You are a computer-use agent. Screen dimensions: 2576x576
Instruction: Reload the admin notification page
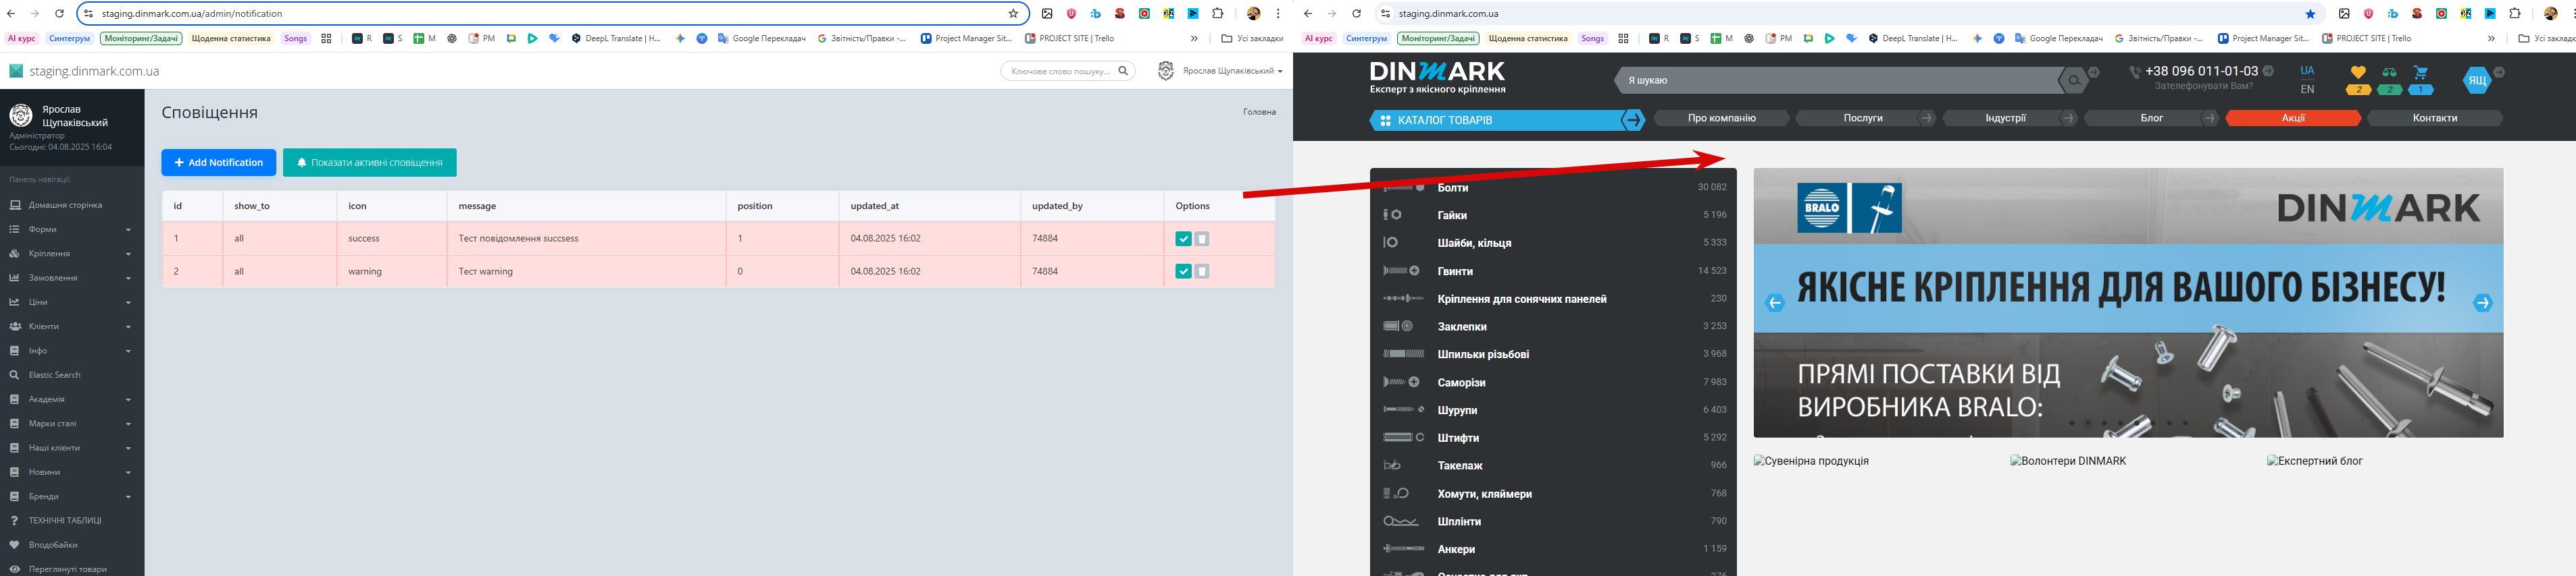click(x=59, y=14)
